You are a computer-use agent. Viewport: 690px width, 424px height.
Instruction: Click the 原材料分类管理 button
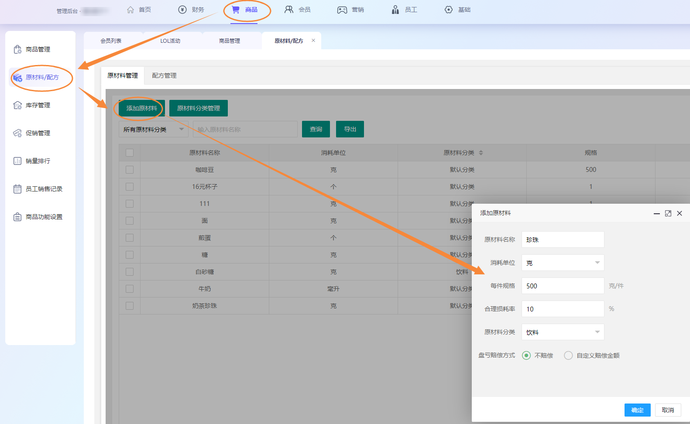199,108
